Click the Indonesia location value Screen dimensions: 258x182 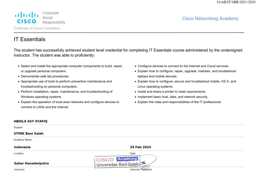pyautogui.click(x=22, y=147)
